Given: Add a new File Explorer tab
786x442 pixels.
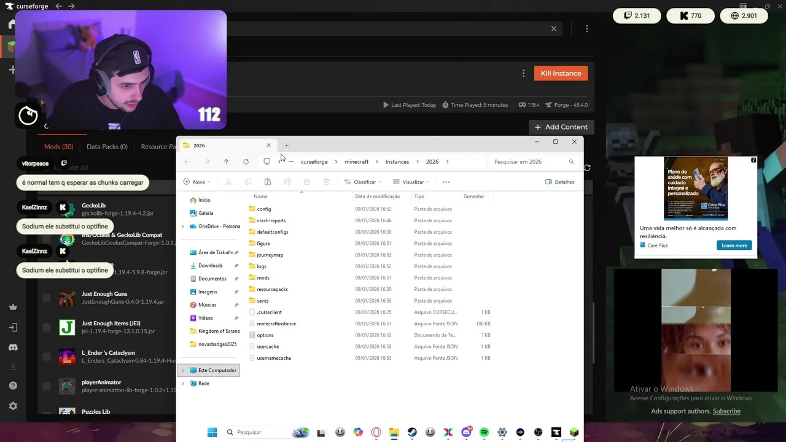Looking at the screenshot, I should [287, 145].
